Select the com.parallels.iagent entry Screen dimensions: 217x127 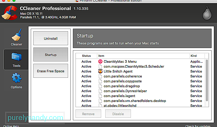140,96
